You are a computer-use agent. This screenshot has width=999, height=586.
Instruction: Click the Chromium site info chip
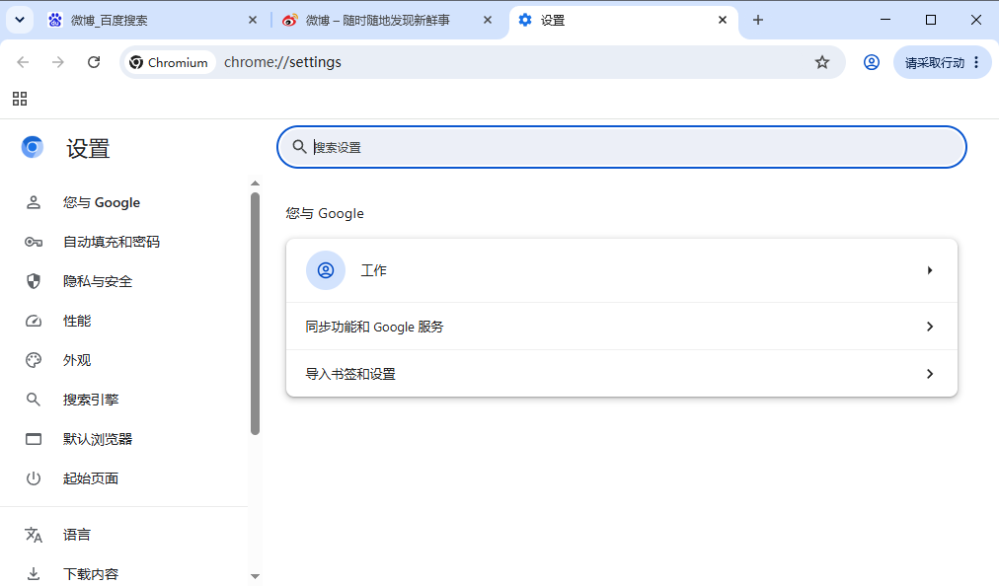click(x=169, y=62)
